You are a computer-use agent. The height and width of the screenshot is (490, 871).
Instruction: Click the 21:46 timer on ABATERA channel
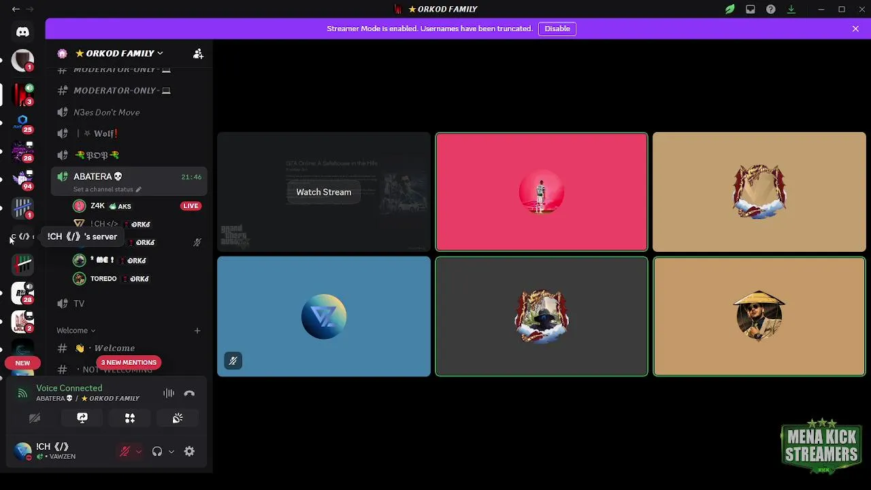[x=191, y=177]
